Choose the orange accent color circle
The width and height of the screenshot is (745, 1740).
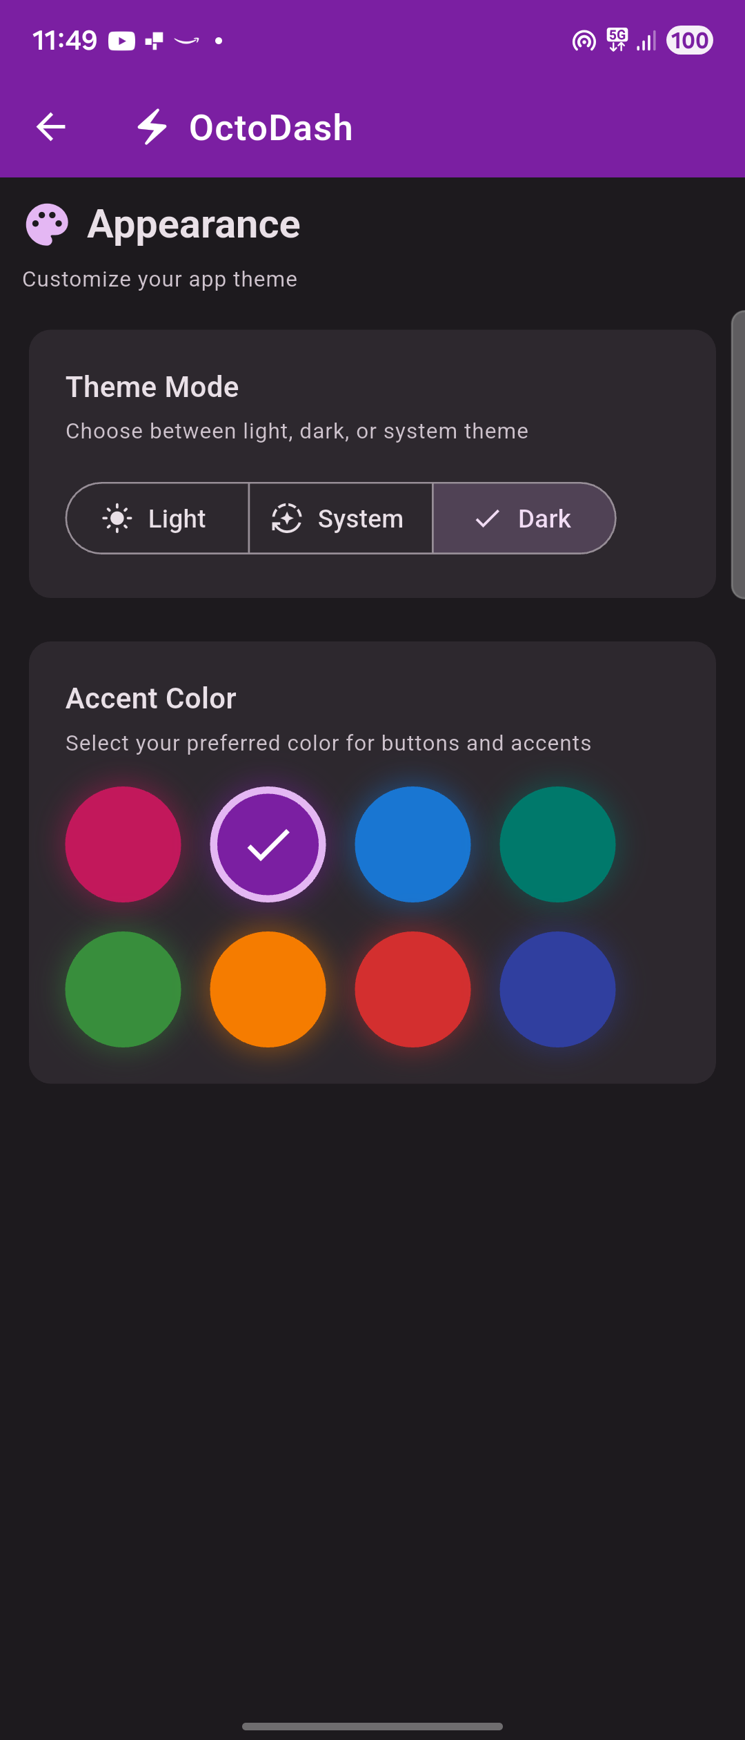click(268, 989)
